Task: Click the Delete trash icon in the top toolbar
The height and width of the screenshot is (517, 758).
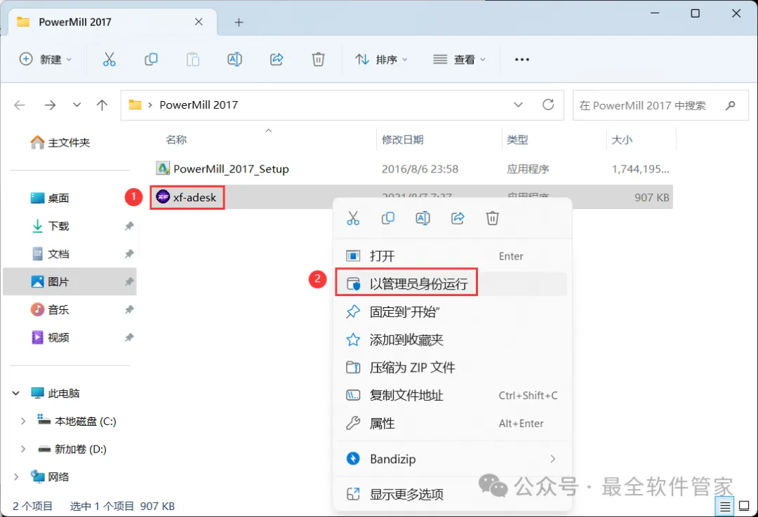Action: coord(318,60)
